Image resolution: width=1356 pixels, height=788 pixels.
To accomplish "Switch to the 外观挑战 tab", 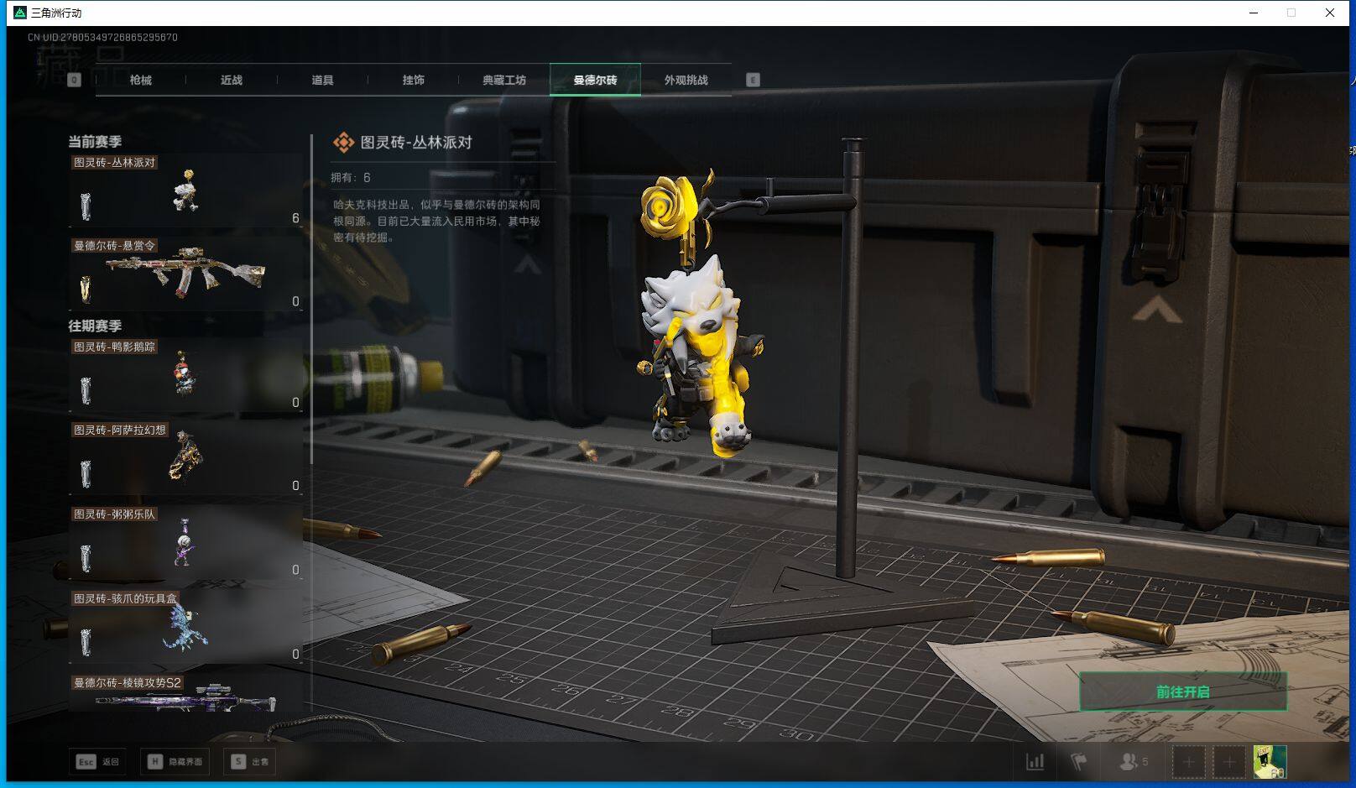I will [686, 80].
